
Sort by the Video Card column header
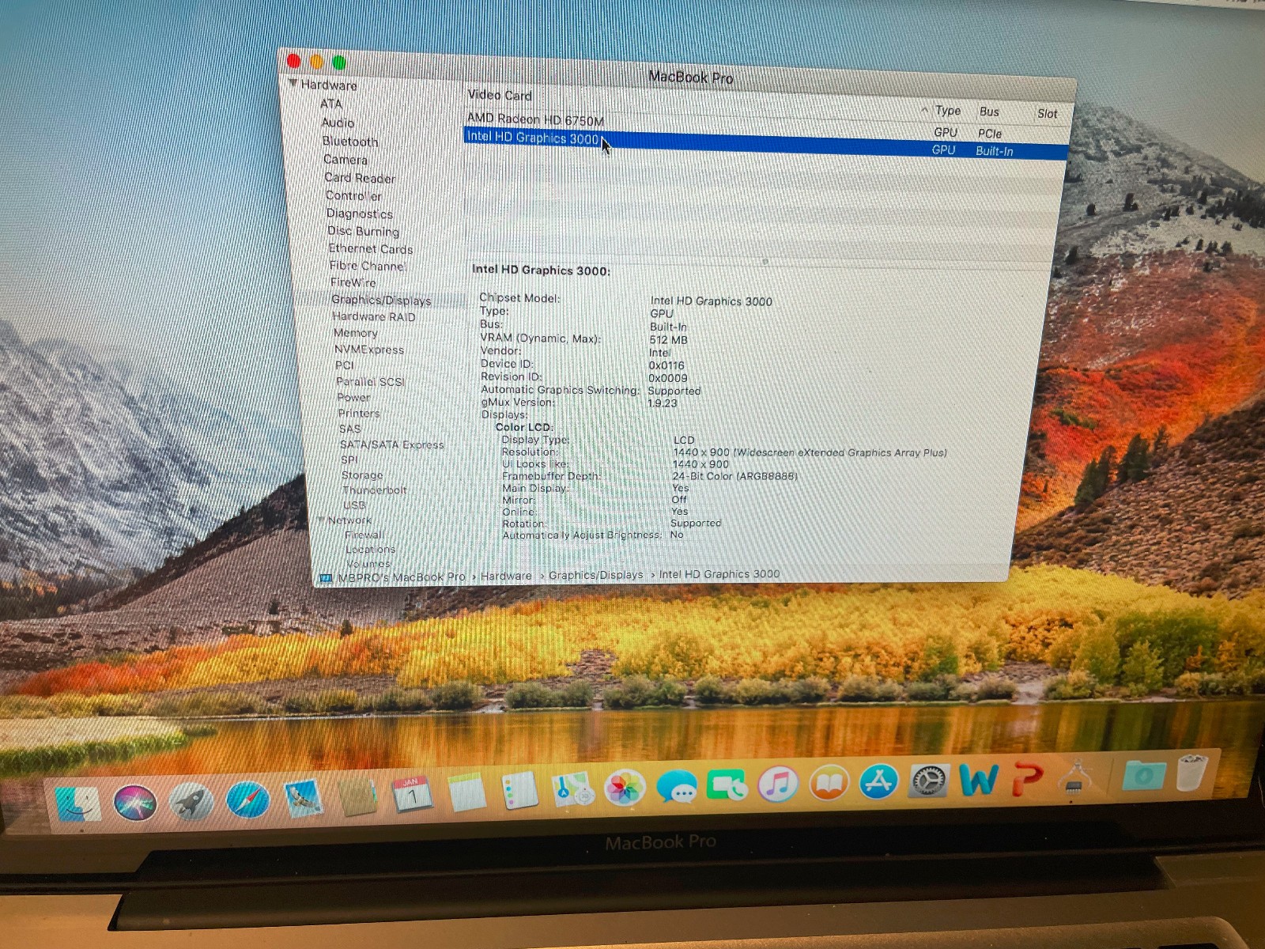point(500,95)
